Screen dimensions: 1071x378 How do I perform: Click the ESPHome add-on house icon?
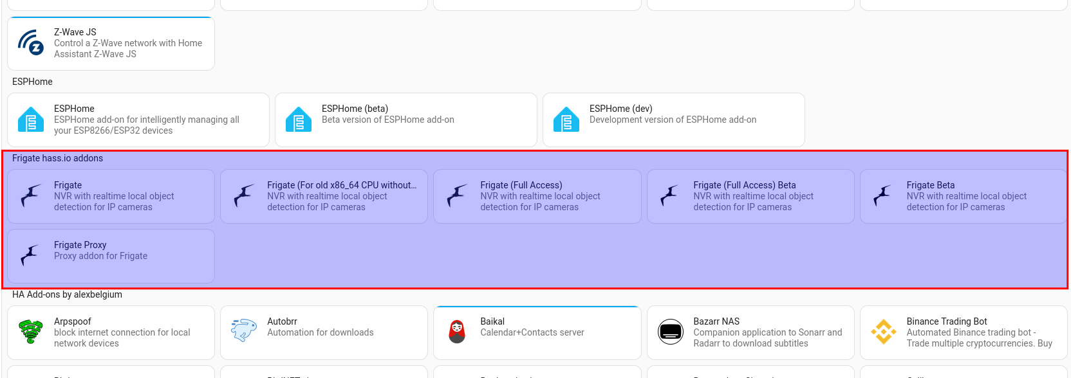pyautogui.click(x=31, y=120)
